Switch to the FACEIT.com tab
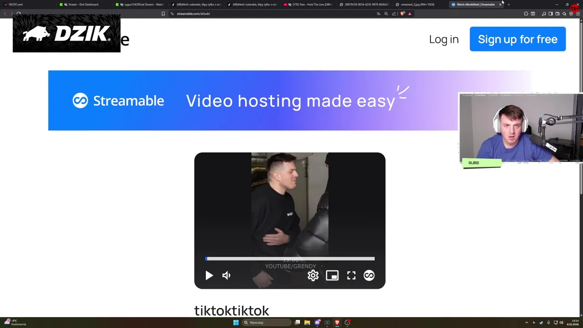The width and height of the screenshot is (583, 328). 27,5
